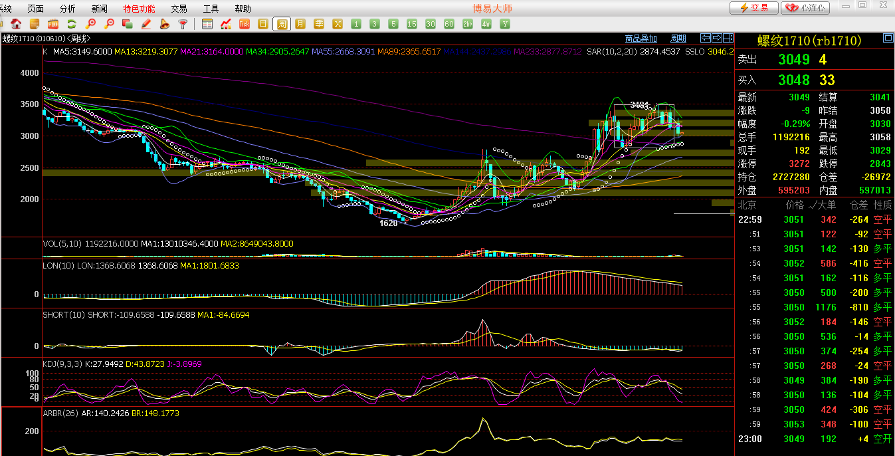
Task: Click the 螺纹1710(rb1710) panel heading
Action: click(x=809, y=41)
